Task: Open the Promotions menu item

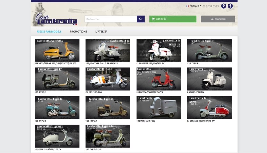Action: pyautogui.click(x=78, y=31)
